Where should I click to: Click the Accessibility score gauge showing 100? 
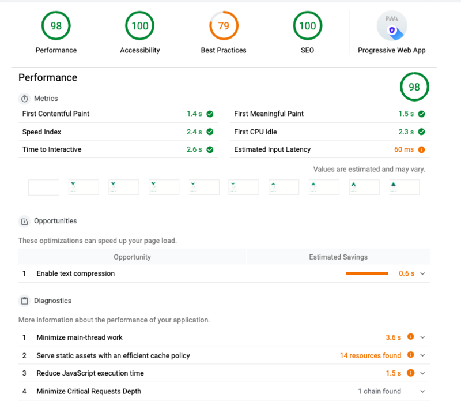click(139, 25)
